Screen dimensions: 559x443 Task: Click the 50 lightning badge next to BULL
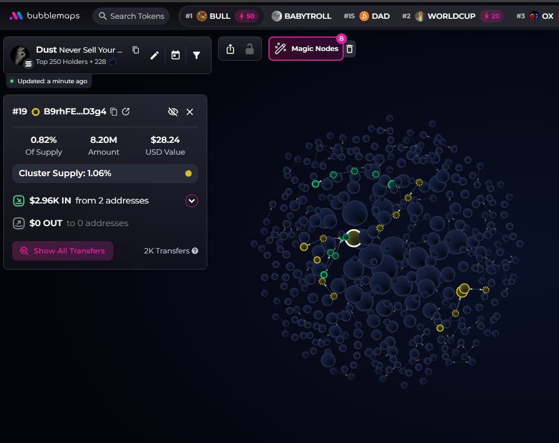click(246, 16)
